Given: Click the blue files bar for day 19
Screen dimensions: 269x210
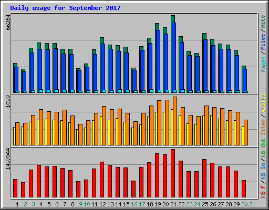Looking at the screenshot, I should [x=158, y=61].
